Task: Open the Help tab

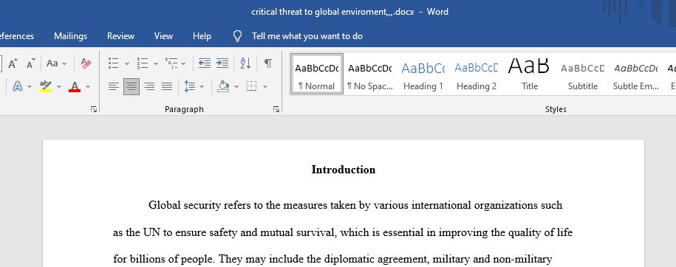Action: pos(202,36)
